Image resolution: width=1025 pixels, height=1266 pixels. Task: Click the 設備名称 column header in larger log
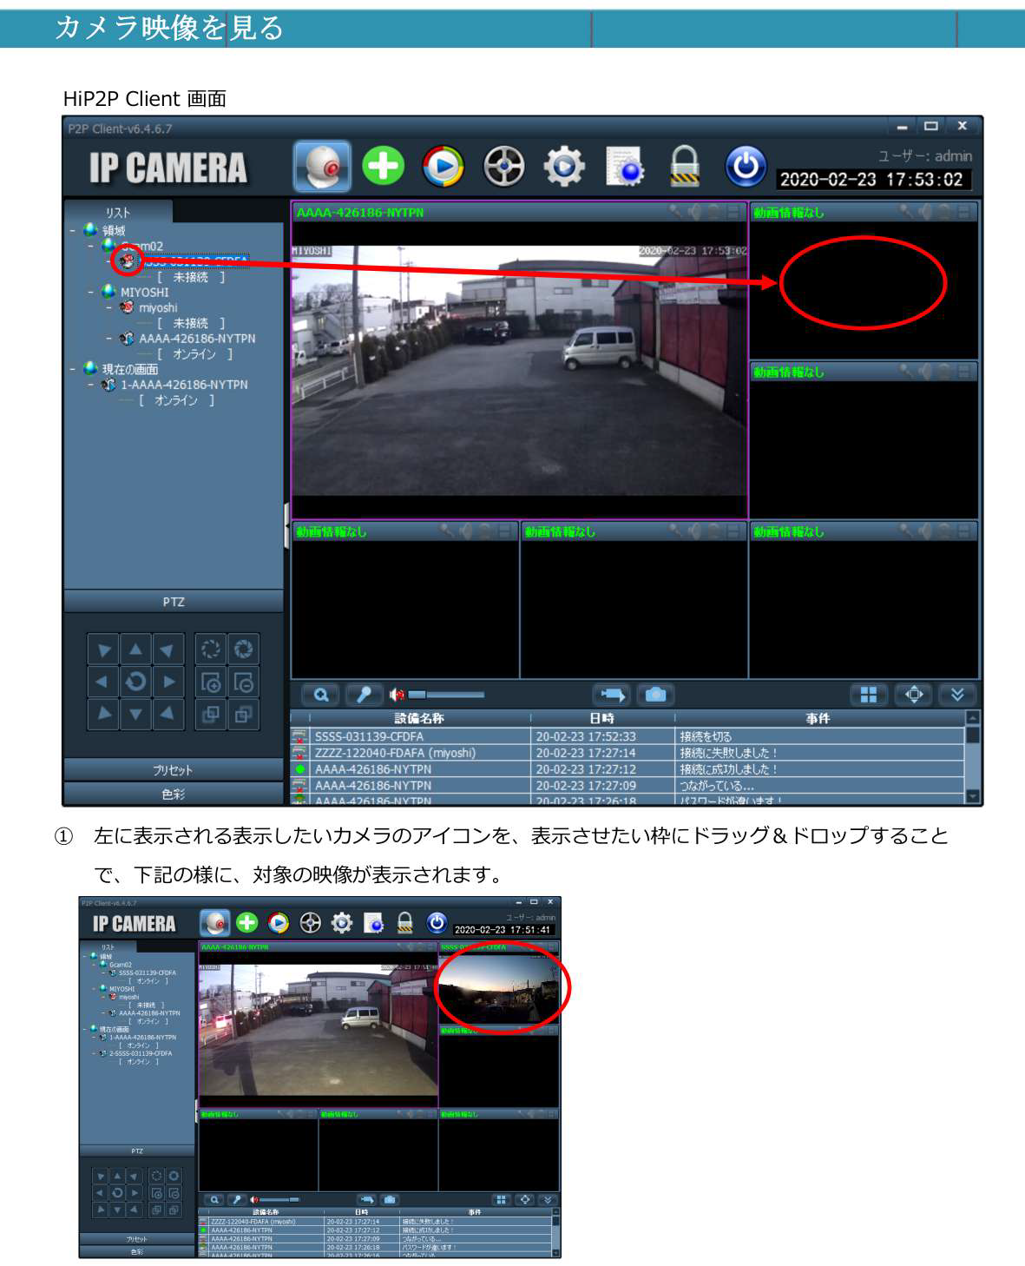pyautogui.click(x=418, y=718)
